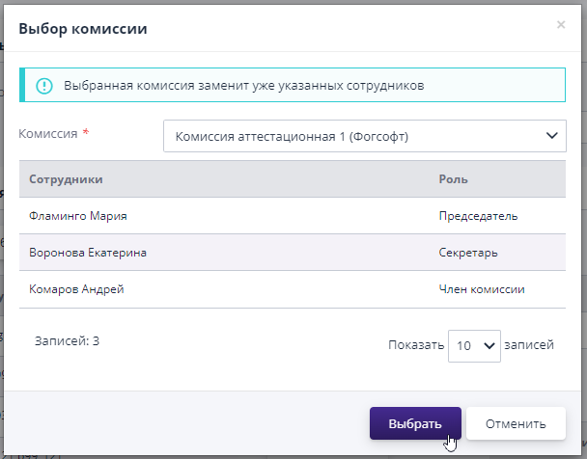
Task: Click the chevron arrow of commission field
Action: click(x=552, y=136)
